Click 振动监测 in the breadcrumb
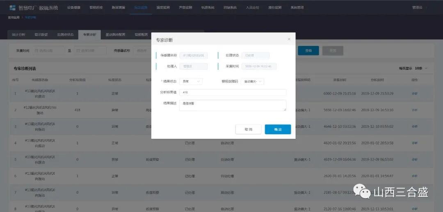This screenshot has width=443, height=212. pos(14,18)
